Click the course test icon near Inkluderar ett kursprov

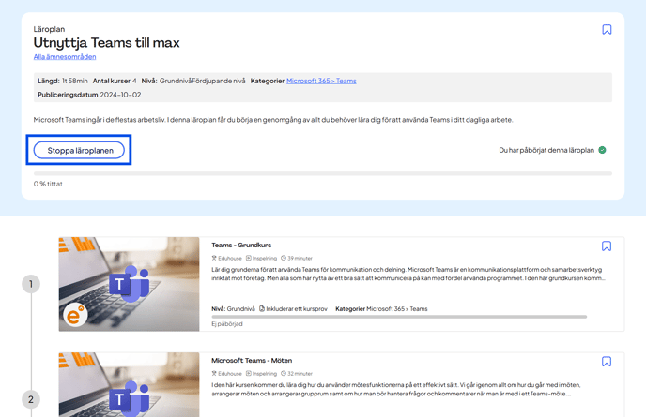[x=262, y=308]
